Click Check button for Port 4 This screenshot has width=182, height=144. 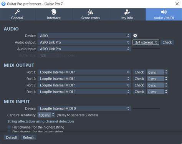(x=139, y=92)
